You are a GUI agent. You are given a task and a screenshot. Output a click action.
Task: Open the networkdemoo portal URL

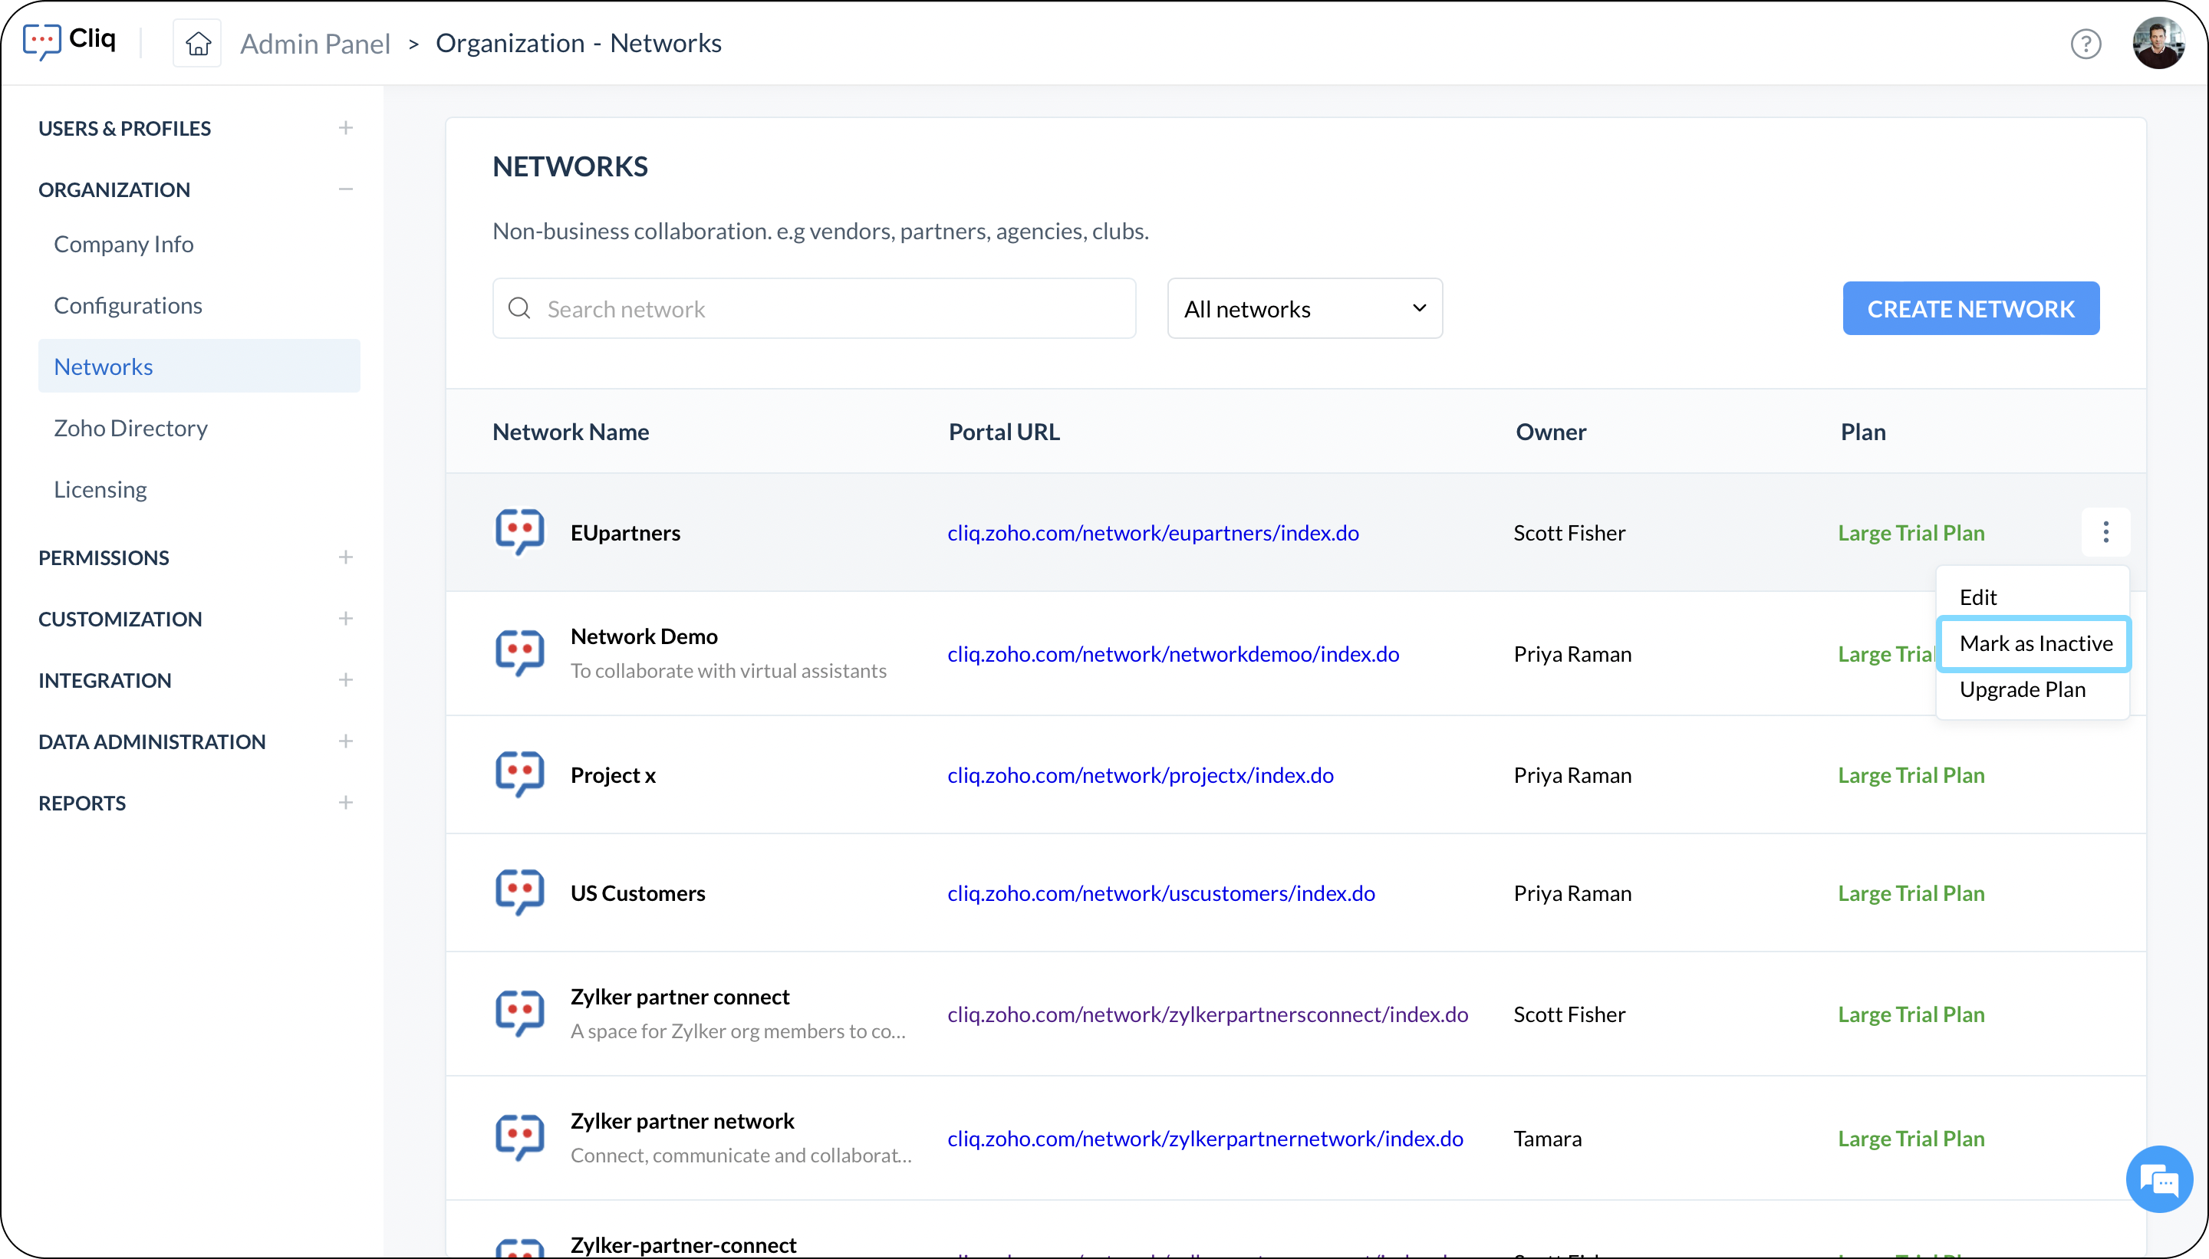[x=1173, y=654]
